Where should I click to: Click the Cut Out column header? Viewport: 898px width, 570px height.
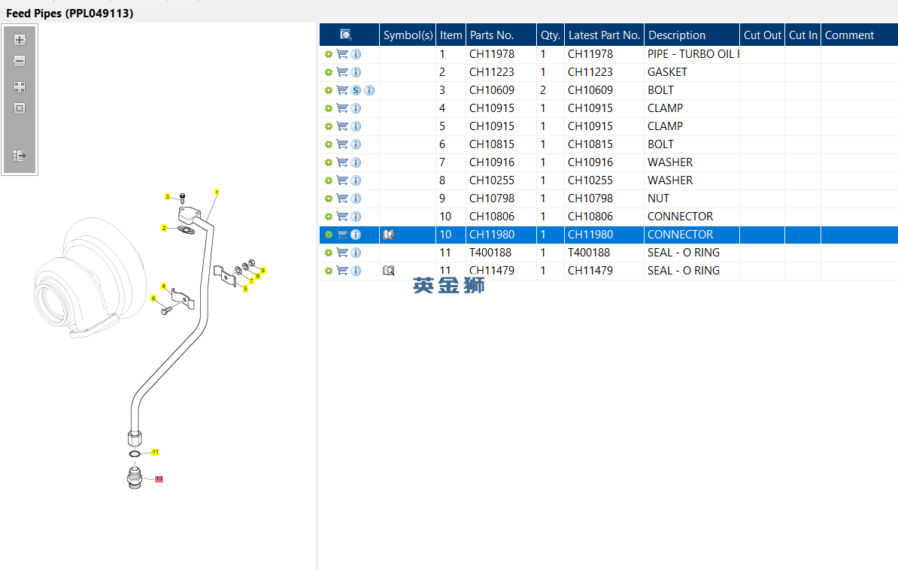[x=763, y=35]
